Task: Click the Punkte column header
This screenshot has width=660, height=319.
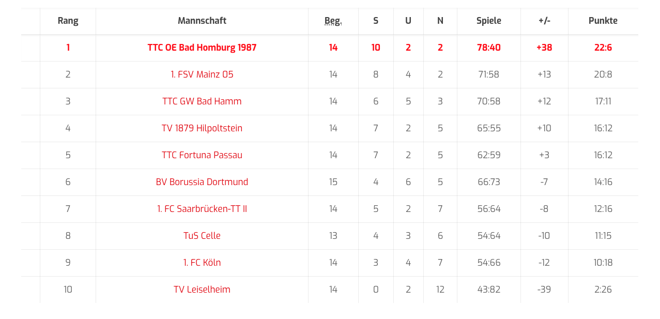Action: point(603,21)
